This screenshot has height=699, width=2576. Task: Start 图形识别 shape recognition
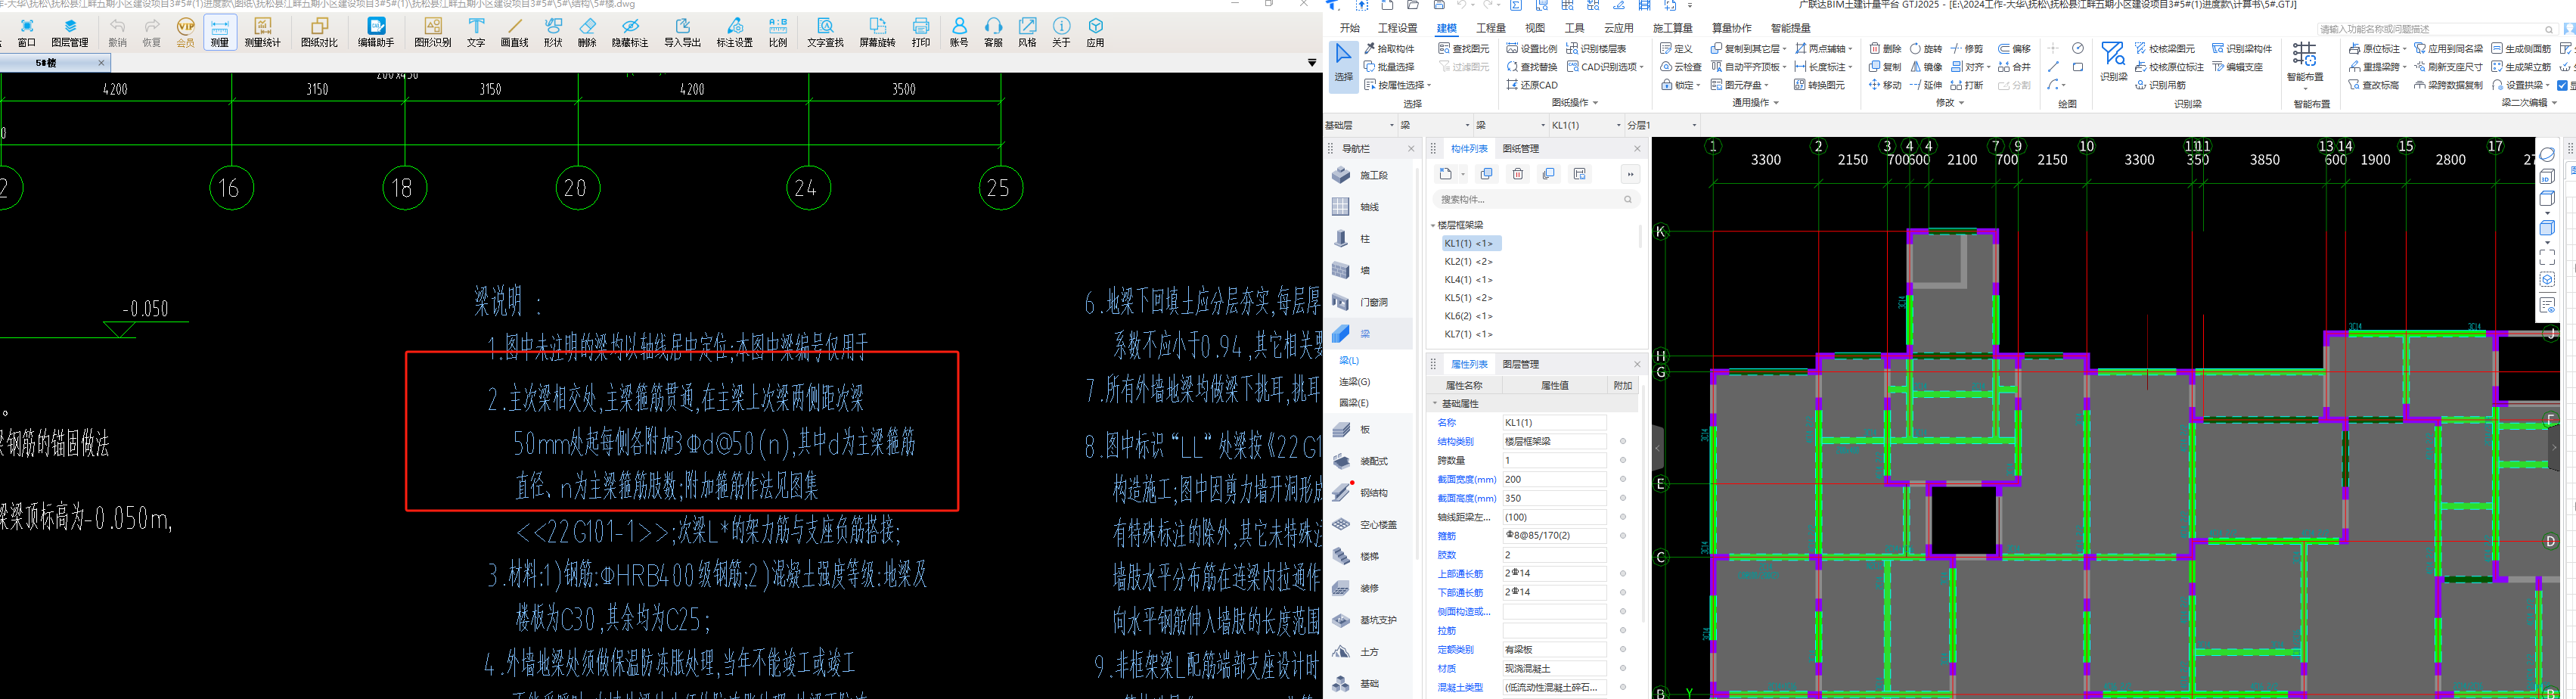tap(433, 32)
